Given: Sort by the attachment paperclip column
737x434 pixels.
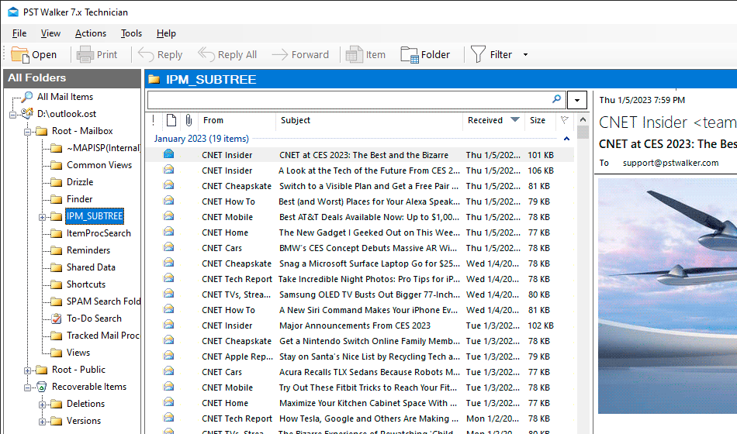Looking at the screenshot, I should click(x=189, y=120).
